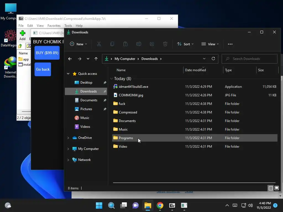
Task: Show hidden tray icons chevron
Action: 227,205
